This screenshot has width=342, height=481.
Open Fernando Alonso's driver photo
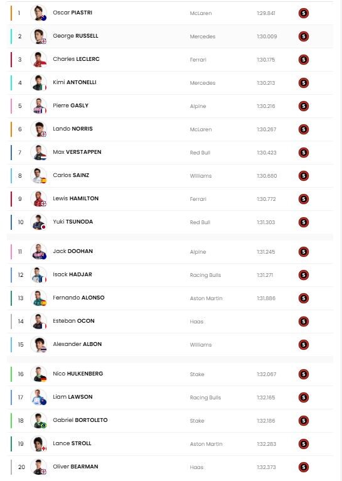pyautogui.click(x=39, y=298)
